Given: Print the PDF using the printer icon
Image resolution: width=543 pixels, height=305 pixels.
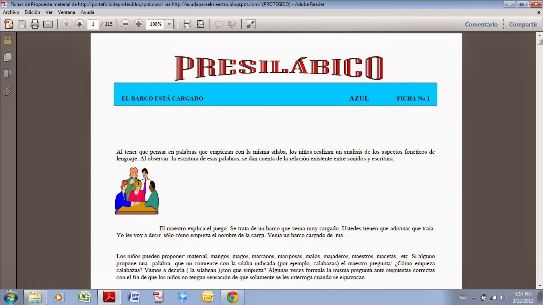Looking at the screenshot, I should point(35,24).
